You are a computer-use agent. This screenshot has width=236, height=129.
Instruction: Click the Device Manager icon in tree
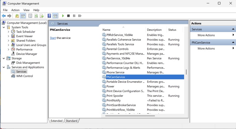[x=13, y=54]
